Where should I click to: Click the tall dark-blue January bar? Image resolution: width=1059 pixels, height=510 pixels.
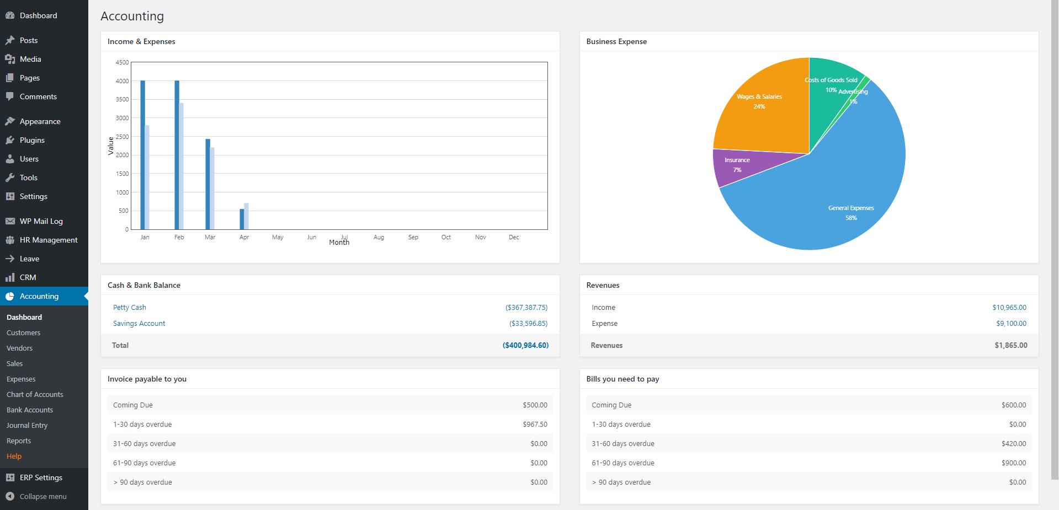pos(142,154)
